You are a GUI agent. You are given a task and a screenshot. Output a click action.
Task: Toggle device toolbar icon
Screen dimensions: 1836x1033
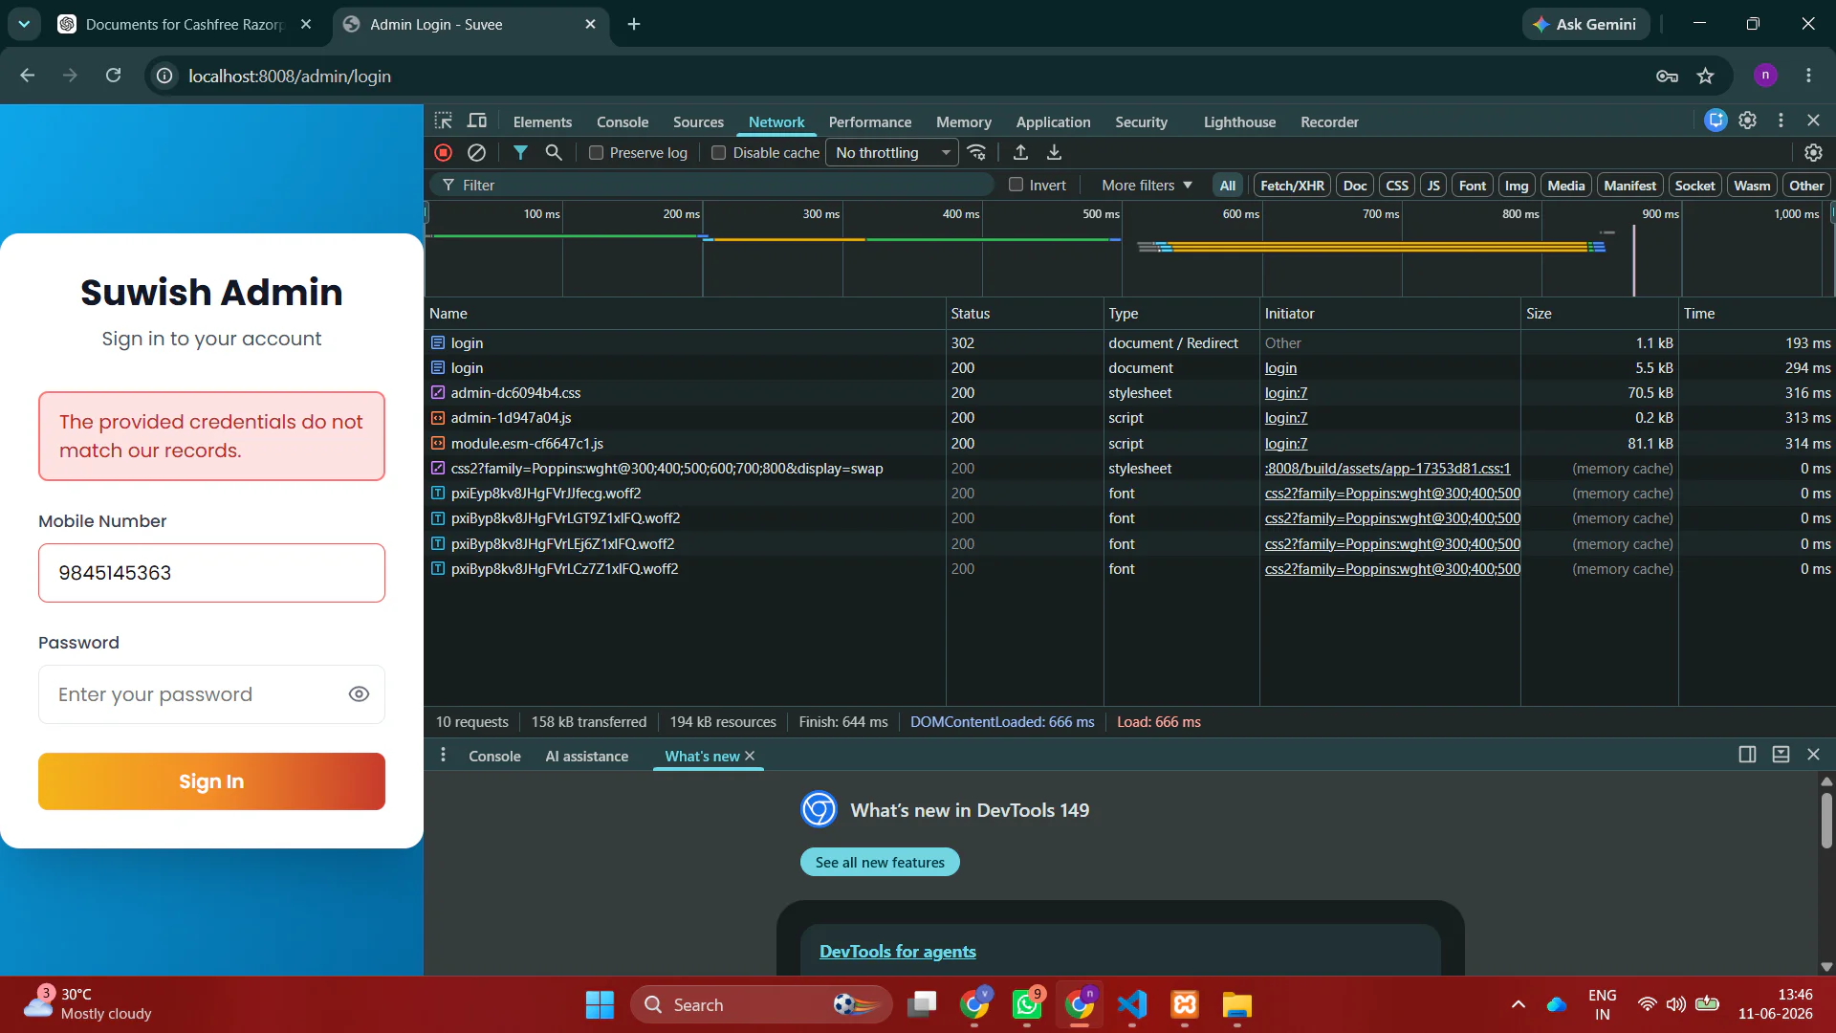[477, 121]
